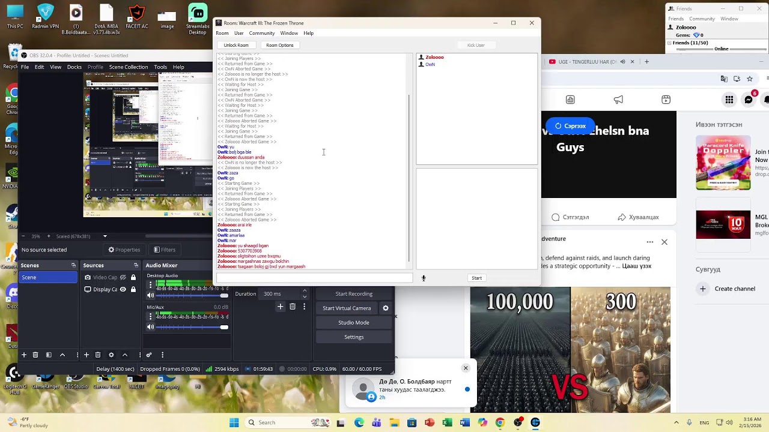Delete selected source with Sources trash icon

(98, 355)
